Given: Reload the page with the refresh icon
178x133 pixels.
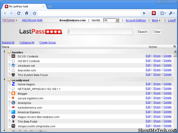Looking at the screenshot, I should [x=19, y=13].
